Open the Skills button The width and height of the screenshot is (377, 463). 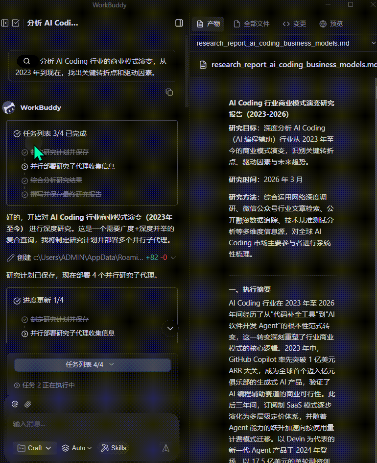114,448
